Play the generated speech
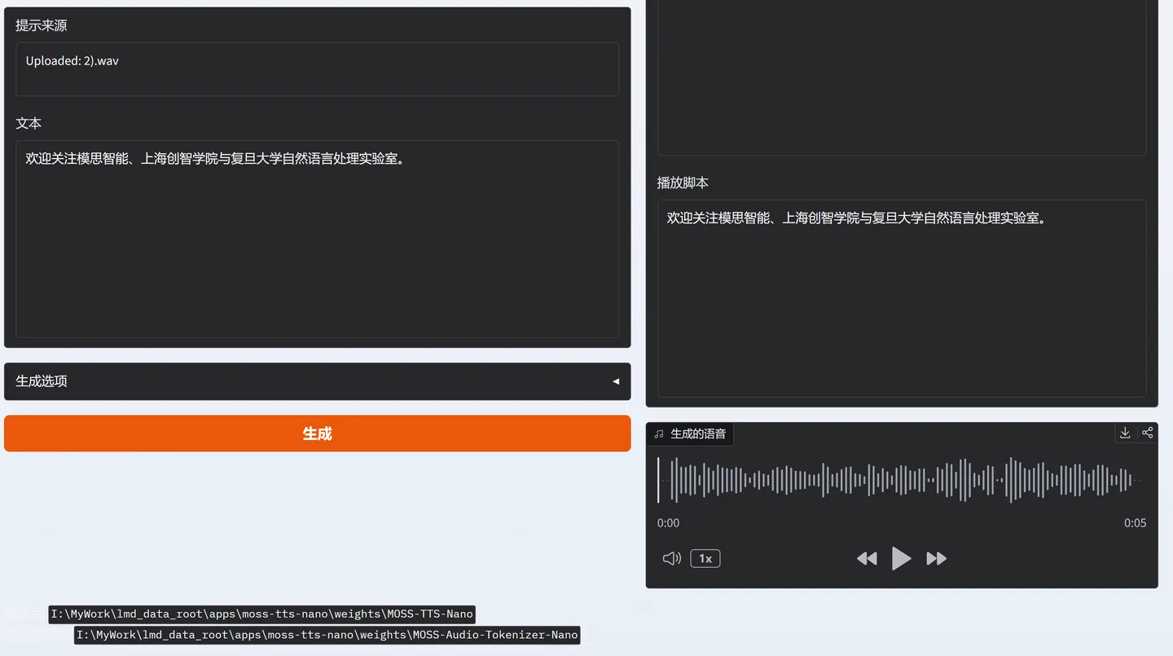Viewport: 1173px width, 656px height. point(901,558)
